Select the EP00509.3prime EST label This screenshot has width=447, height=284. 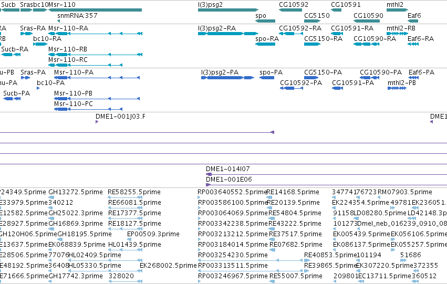point(153,234)
